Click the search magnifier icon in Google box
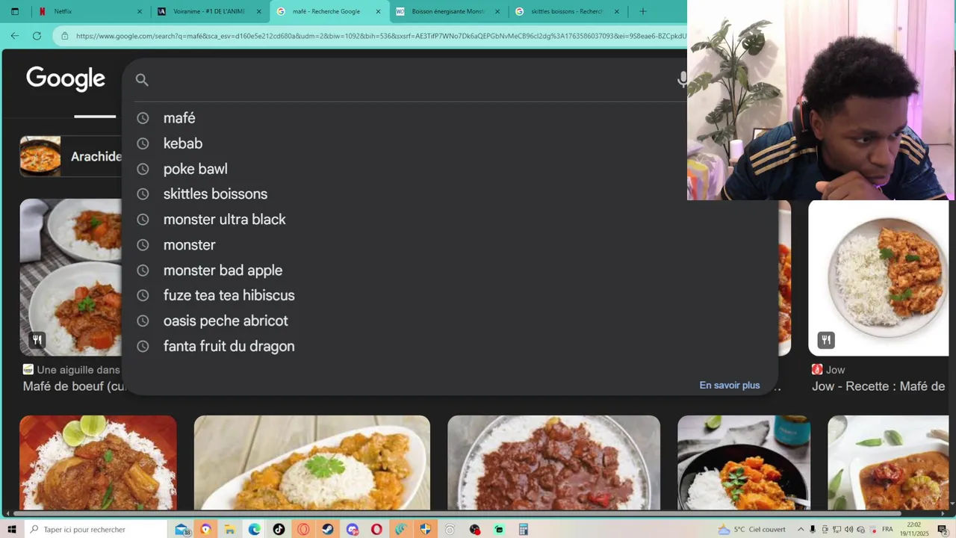The width and height of the screenshot is (956, 538). (142, 80)
